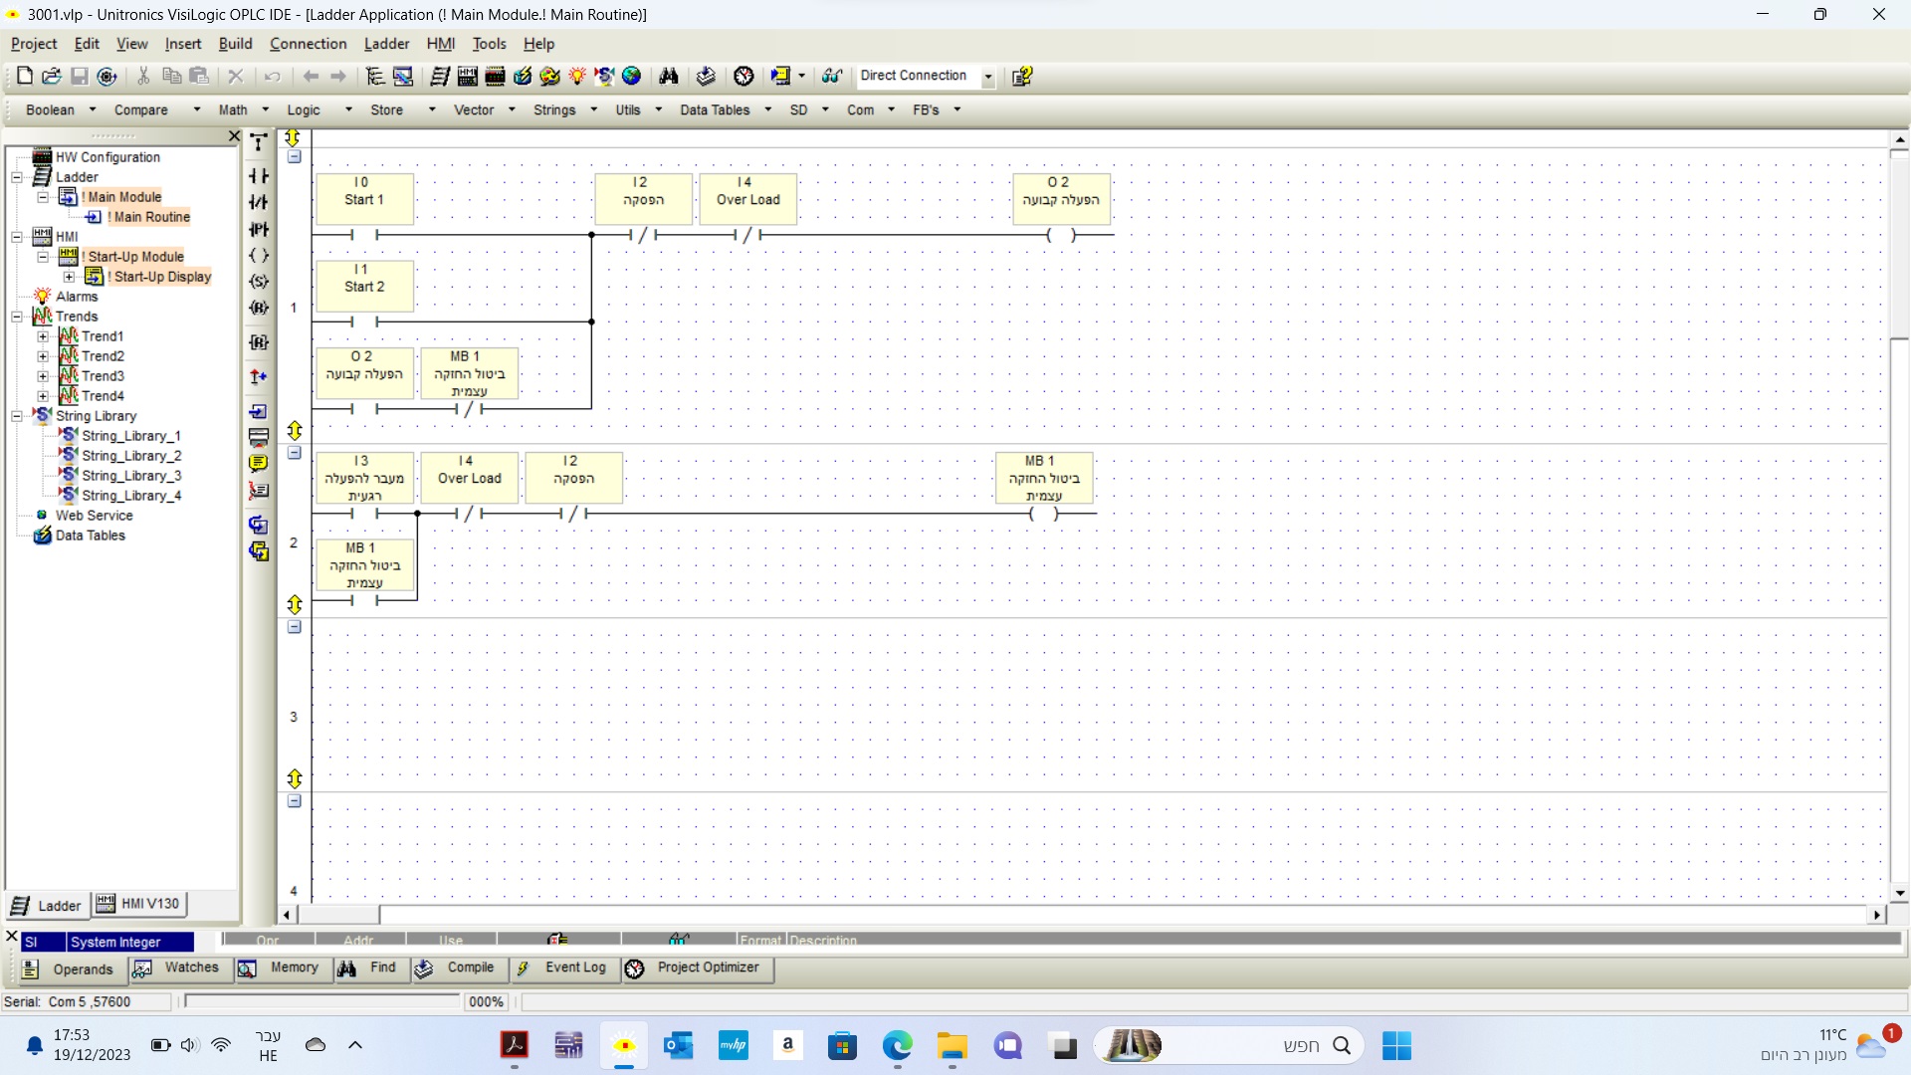Click the Alarms light bulb toolbar icon
This screenshot has width=1911, height=1075.
tap(577, 76)
